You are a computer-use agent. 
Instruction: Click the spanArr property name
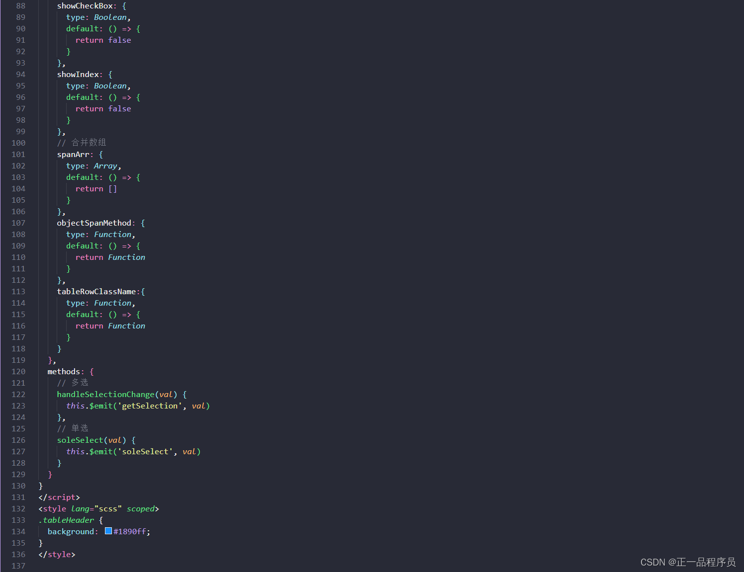(73, 155)
